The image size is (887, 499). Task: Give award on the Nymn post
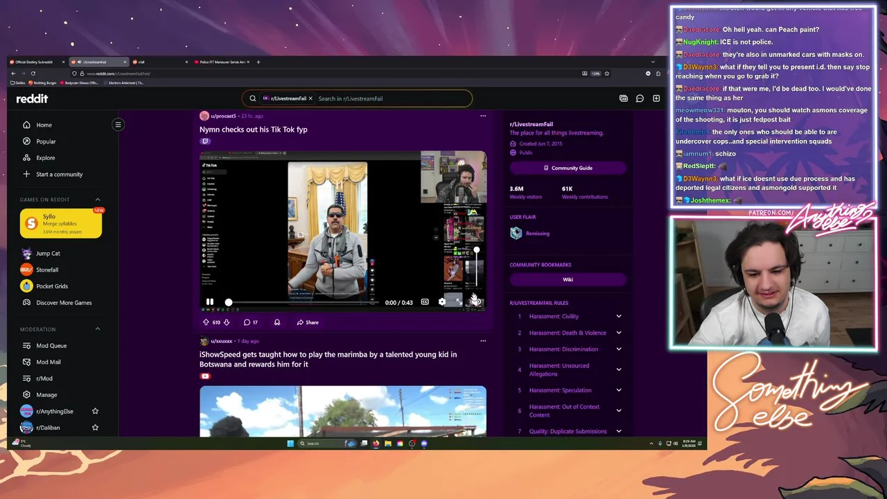[x=277, y=322]
